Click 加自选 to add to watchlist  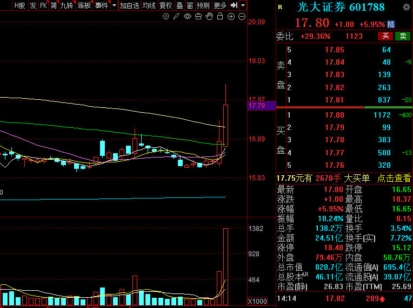coord(129,5)
